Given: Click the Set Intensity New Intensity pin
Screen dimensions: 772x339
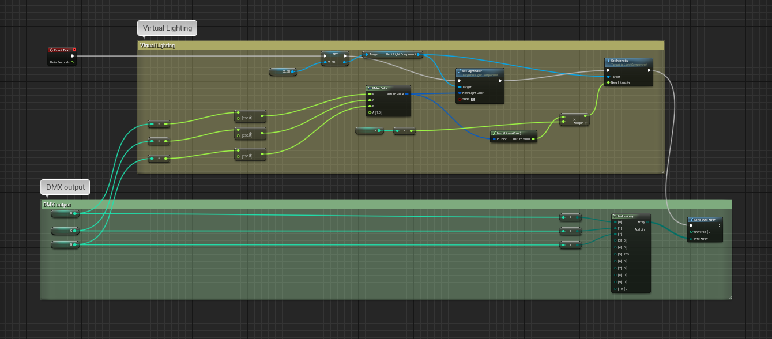Looking at the screenshot, I should (608, 82).
